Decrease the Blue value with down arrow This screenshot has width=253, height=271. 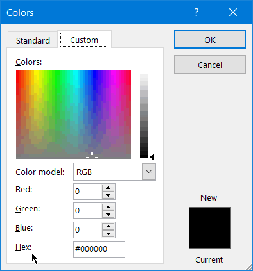[108, 234]
